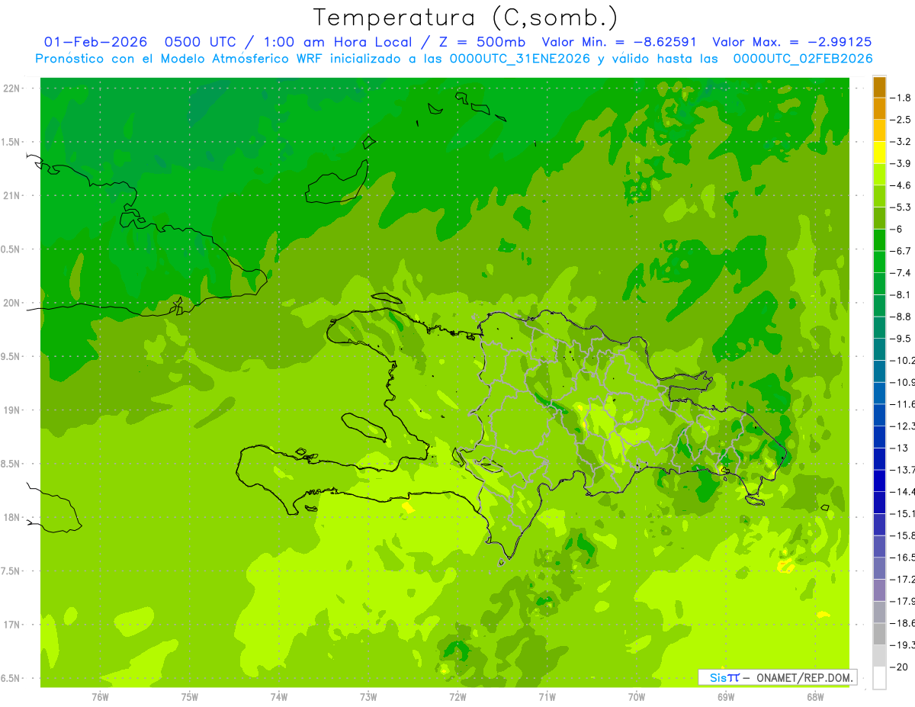The image size is (915, 707).
Task: Click the yellow colorbar swatch between -3.2 and -3.9
Action: [x=879, y=153]
